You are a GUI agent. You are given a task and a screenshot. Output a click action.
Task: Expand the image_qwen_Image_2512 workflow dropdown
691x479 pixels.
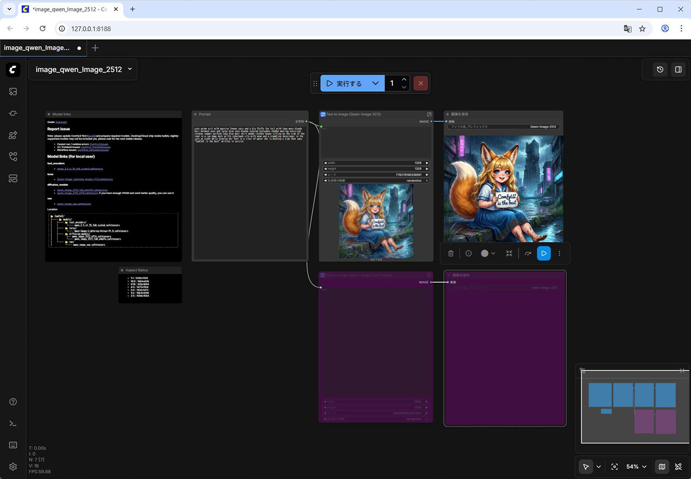coord(130,69)
